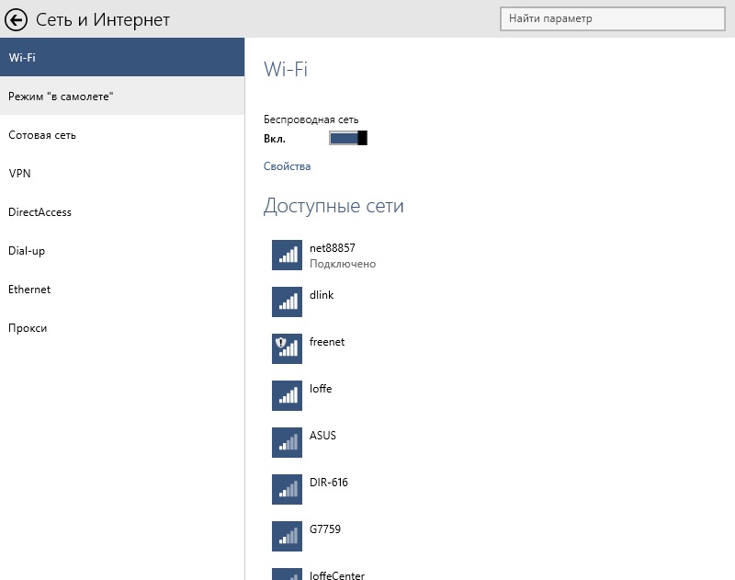Viewport: 735px width, 580px height.
Task: Switch to DirectAccess settings
Action: [122, 212]
